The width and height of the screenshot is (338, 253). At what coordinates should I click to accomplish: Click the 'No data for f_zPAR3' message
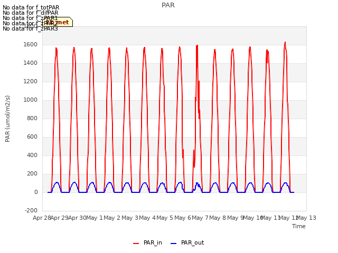[30, 28]
